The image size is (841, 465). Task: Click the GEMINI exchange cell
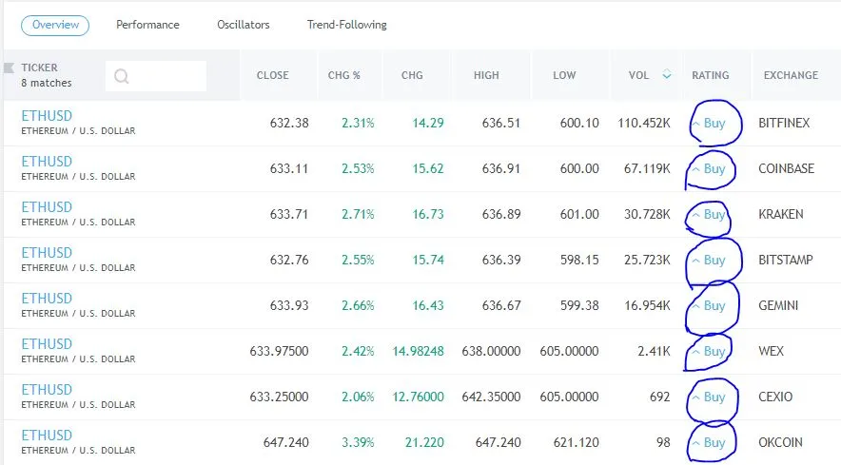pos(778,305)
